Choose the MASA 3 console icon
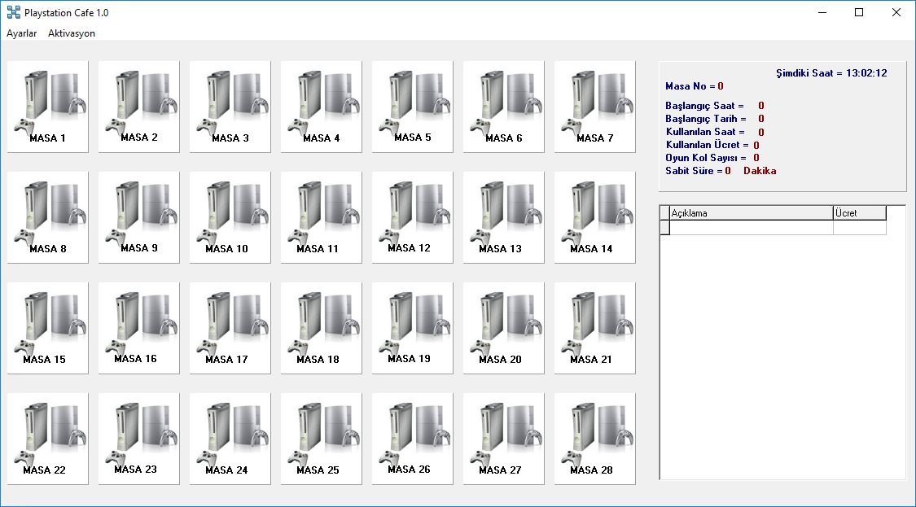 [x=230, y=107]
